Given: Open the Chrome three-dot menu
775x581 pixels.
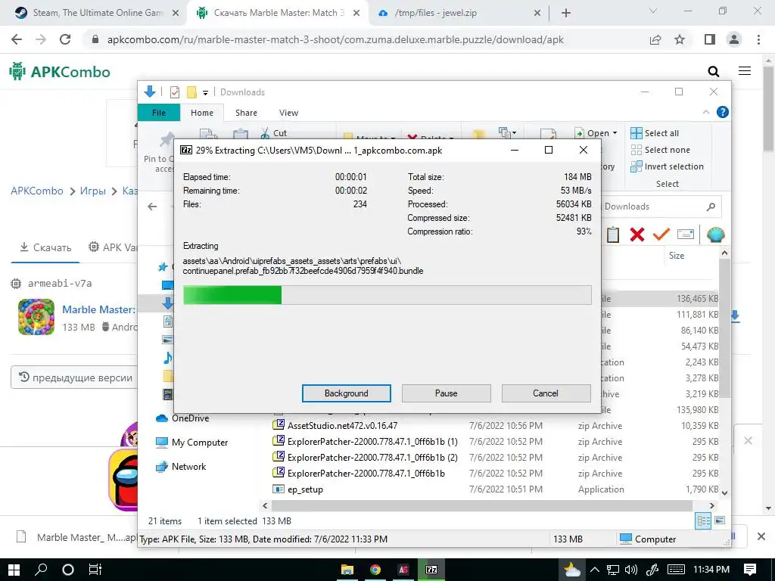Looking at the screenshot, I should [x=758, y=39].
